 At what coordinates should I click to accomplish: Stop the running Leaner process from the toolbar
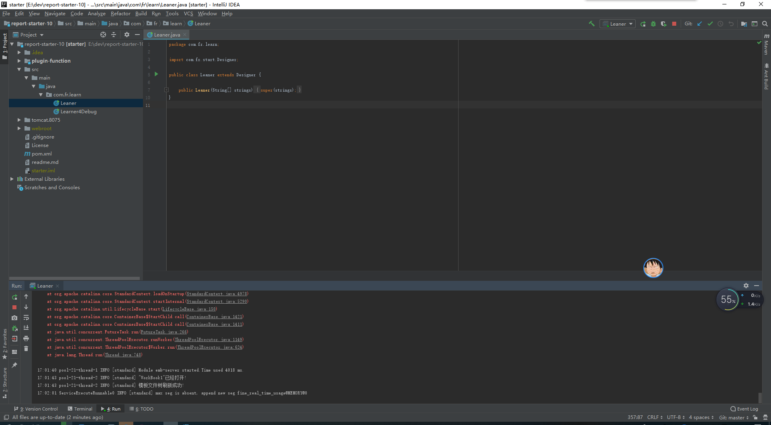(674, 24)
